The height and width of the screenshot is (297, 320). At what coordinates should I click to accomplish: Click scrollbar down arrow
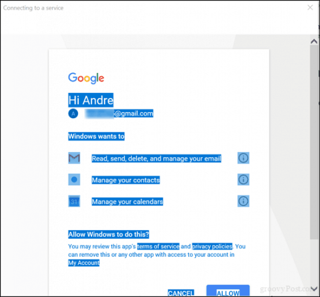pyautogui.click(x=314, y=289)
